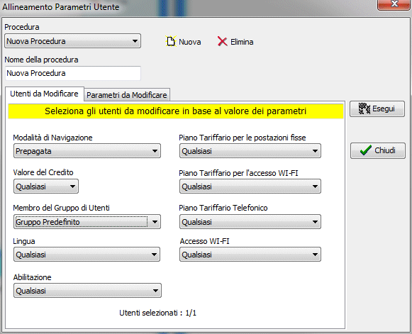Expand Piano Tariffario Telefonico dropdown
The image size is (412, 334).
coord(250,222)
